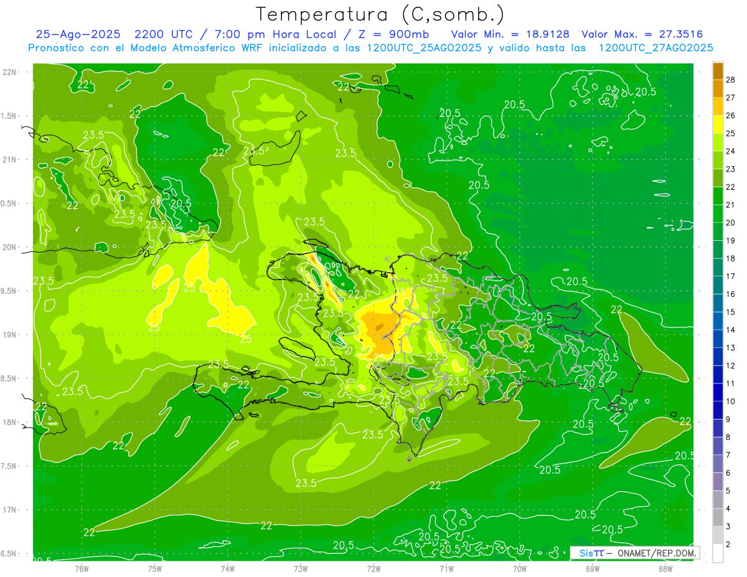Viewport: 747px width, 577px height.
Task: Click legend scale value 27
Action: pos(731,98)
